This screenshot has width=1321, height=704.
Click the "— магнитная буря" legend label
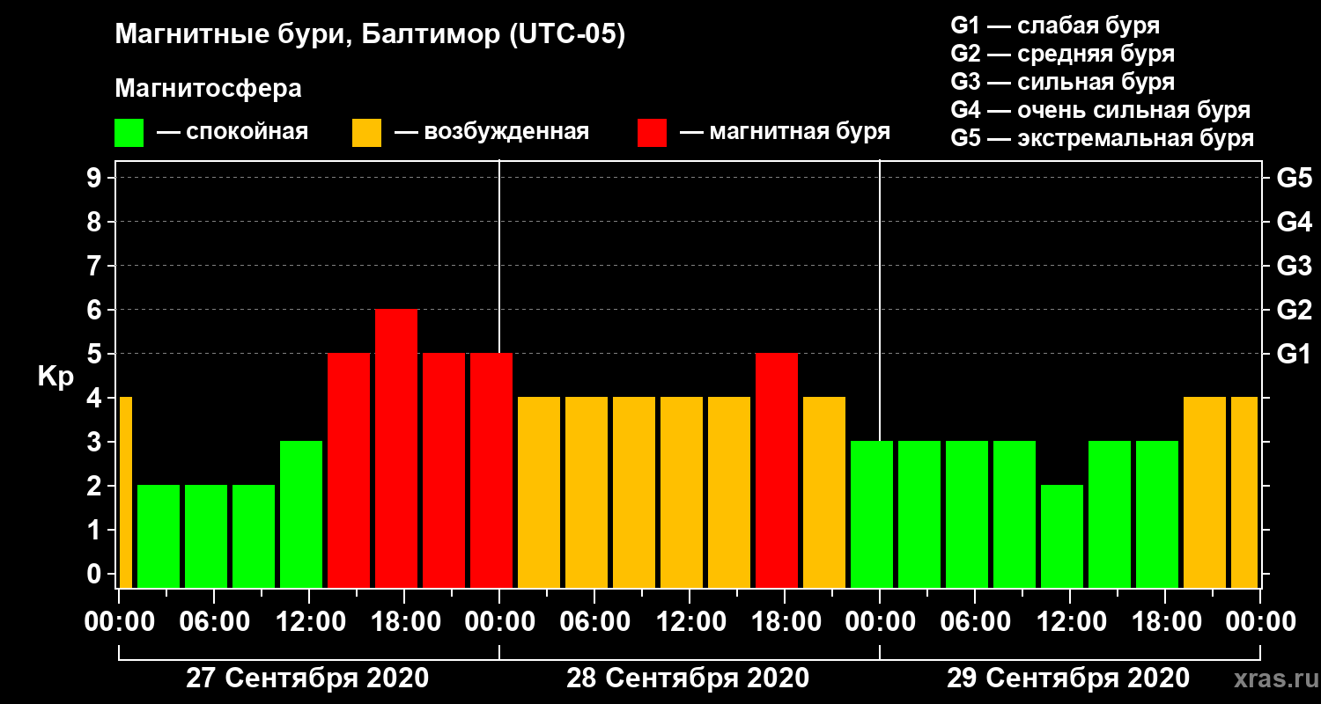[x=785, y=133]
